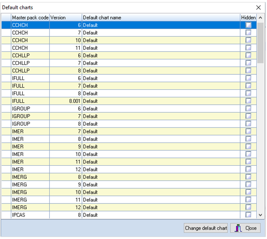Select IFULL row with version 8.001
The height and width of the screenshot is (239, 267).
(129, 101)
